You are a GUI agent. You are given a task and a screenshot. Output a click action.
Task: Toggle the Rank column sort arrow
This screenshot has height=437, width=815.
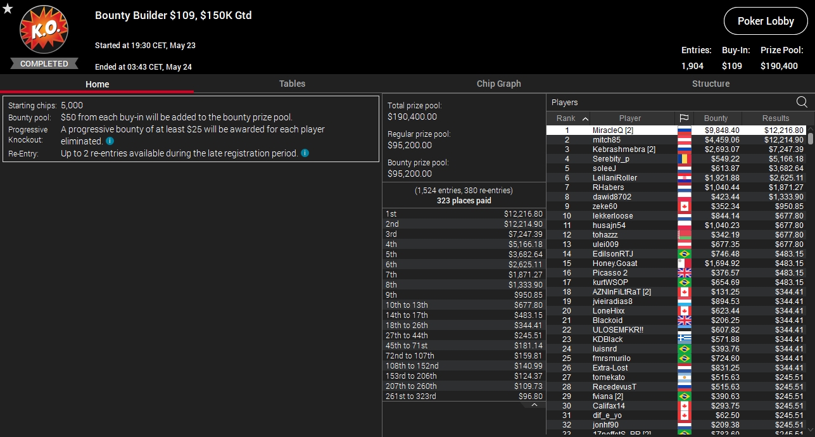point(585,118)
